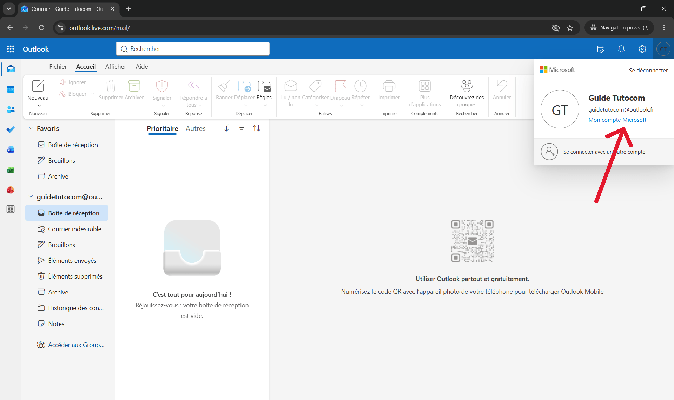Expand the Nouveau dropdown chevron
Screen dimensions: 674x400
click(x=39, y=106)
